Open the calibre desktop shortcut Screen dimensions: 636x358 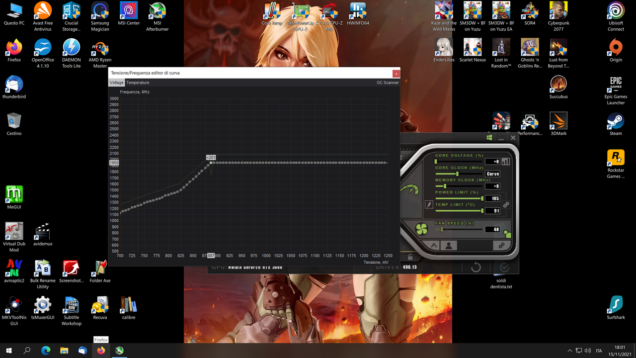[x=129, y=308]
